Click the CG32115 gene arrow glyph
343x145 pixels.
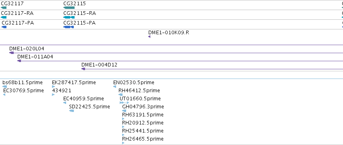[x=69, y=8]
